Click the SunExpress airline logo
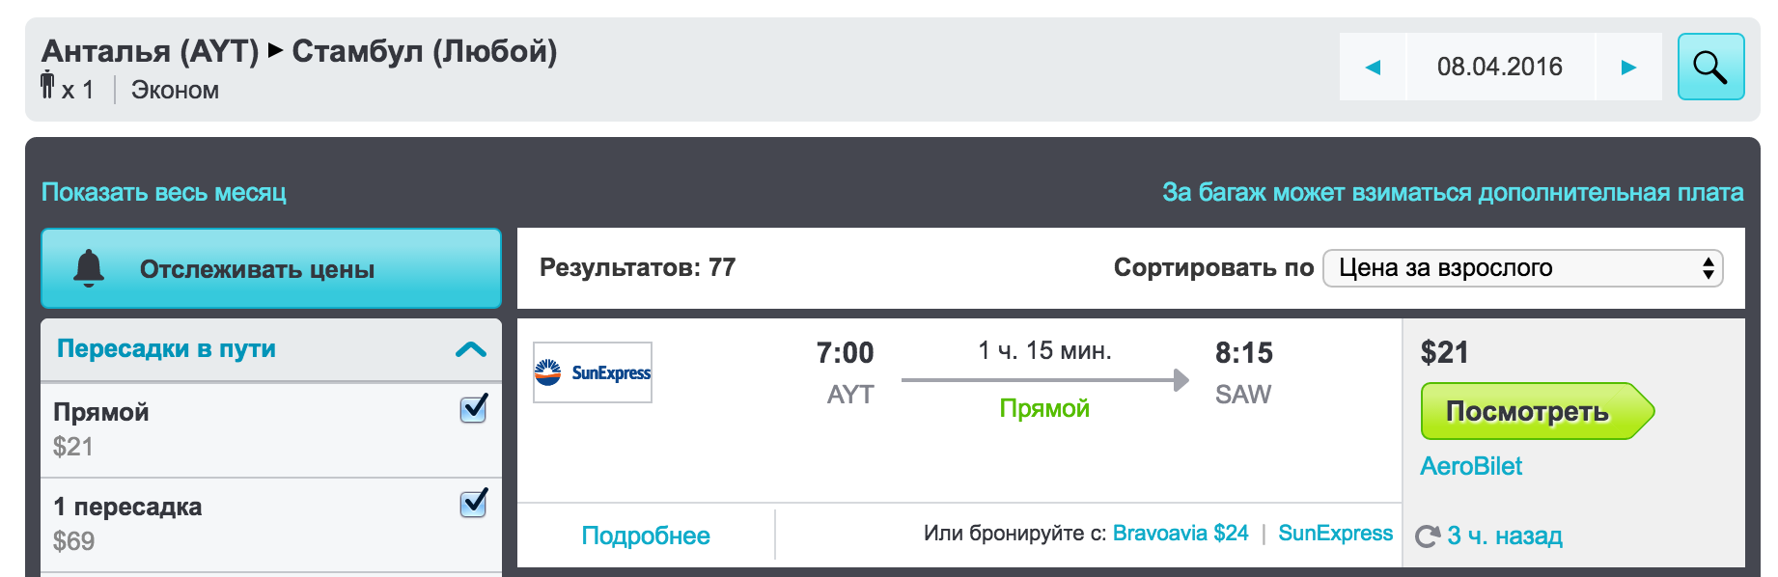Image resolution: width=1778 pixels, height=577 pixels. coord(593,372)
